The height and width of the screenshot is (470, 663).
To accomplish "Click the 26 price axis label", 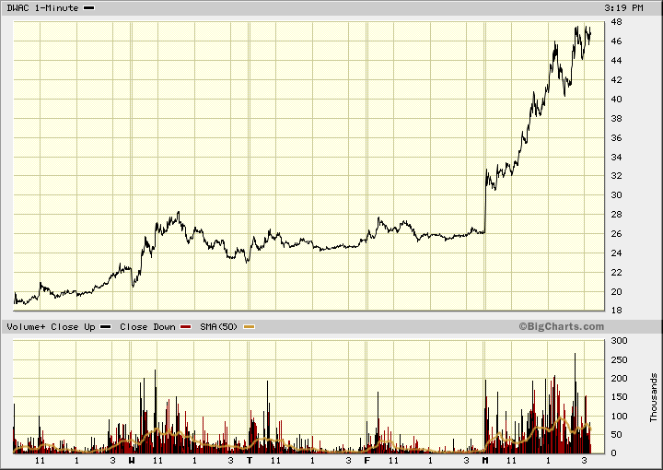I will 616,234.
